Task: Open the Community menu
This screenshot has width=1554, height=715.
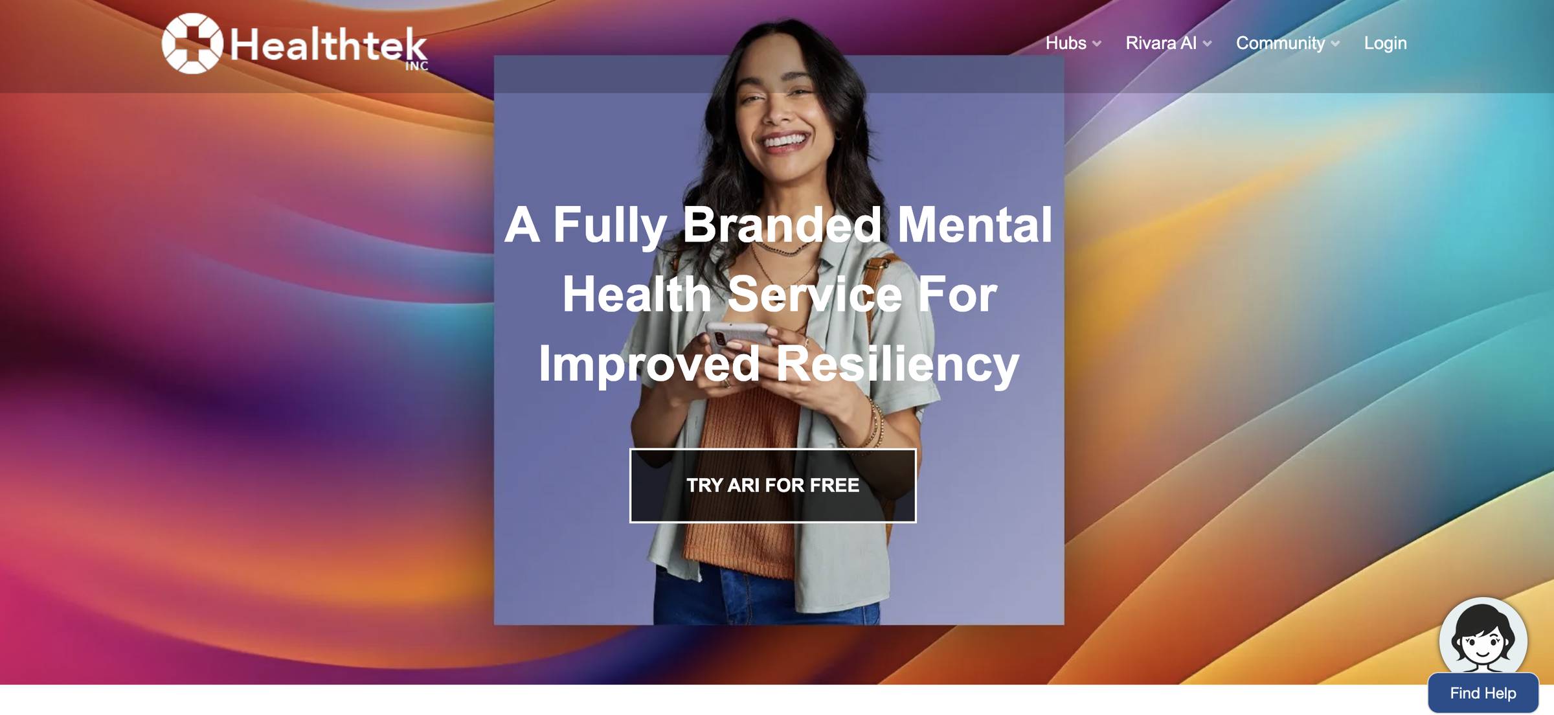Action: (x=1280, y=43)
